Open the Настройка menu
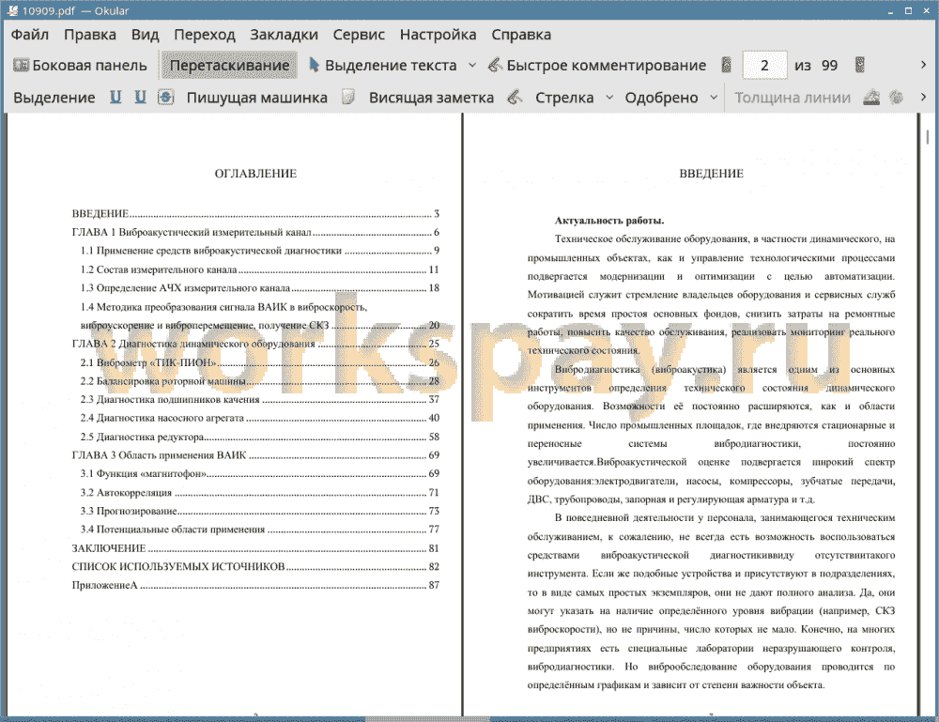Image resolution: width=939 pixels, height=722 pixels. [x=438, y=35]
